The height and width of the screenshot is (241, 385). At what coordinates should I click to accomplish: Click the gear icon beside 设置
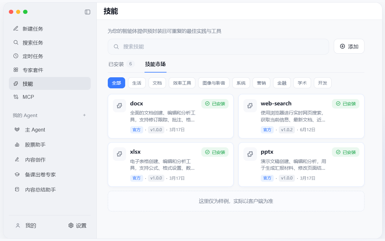pos(71,226)
